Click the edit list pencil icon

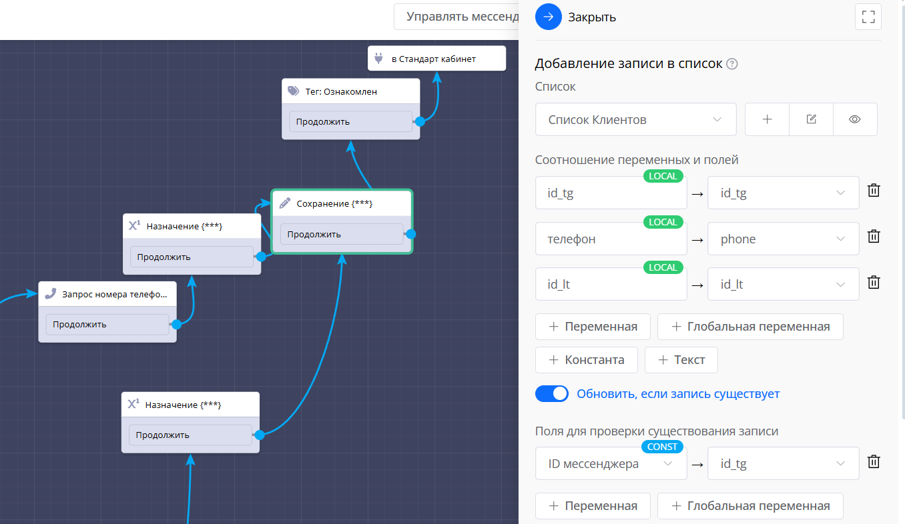point(811,119)
